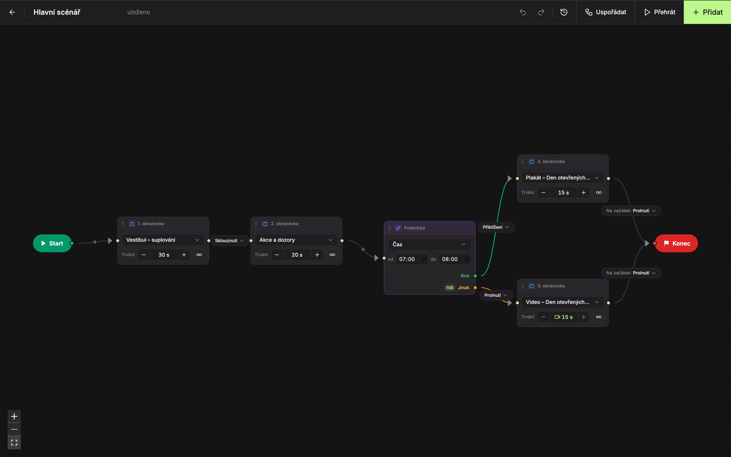Image resolution: width=731 pixels, height=457 pixels.
Task: Decrease duration of Vestibul – suplování screen
Action: coord(144,255)
